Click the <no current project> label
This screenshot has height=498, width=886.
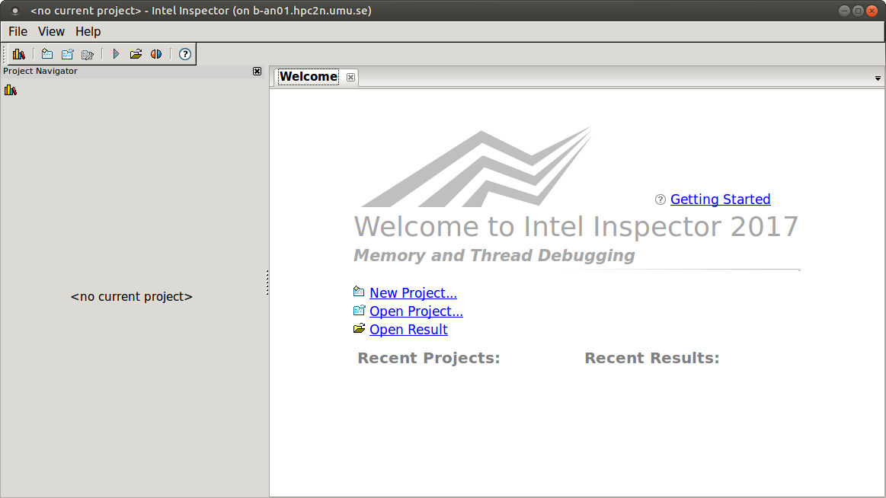[x=131, y=296]
